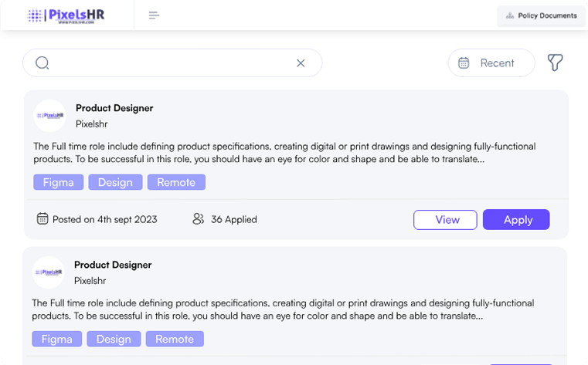The image size is (588, 365).
Task: Click the search magnifier icon
Action: (42, 63)
